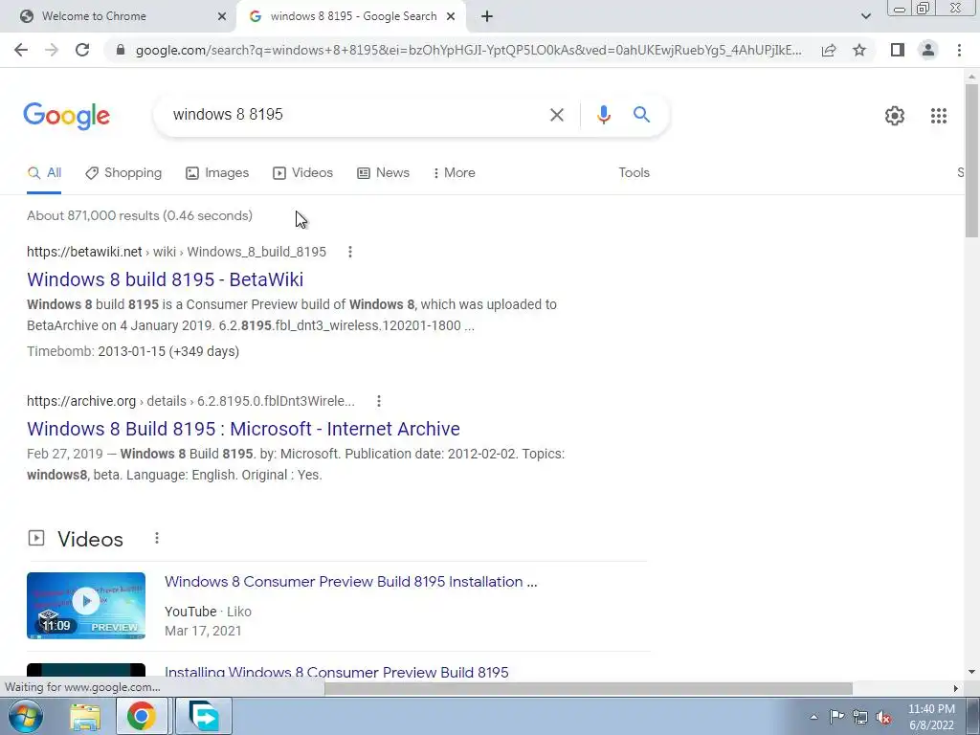The image size is (980, 735).
Task: Expand the More filters menu
Action: pos(455,173)
